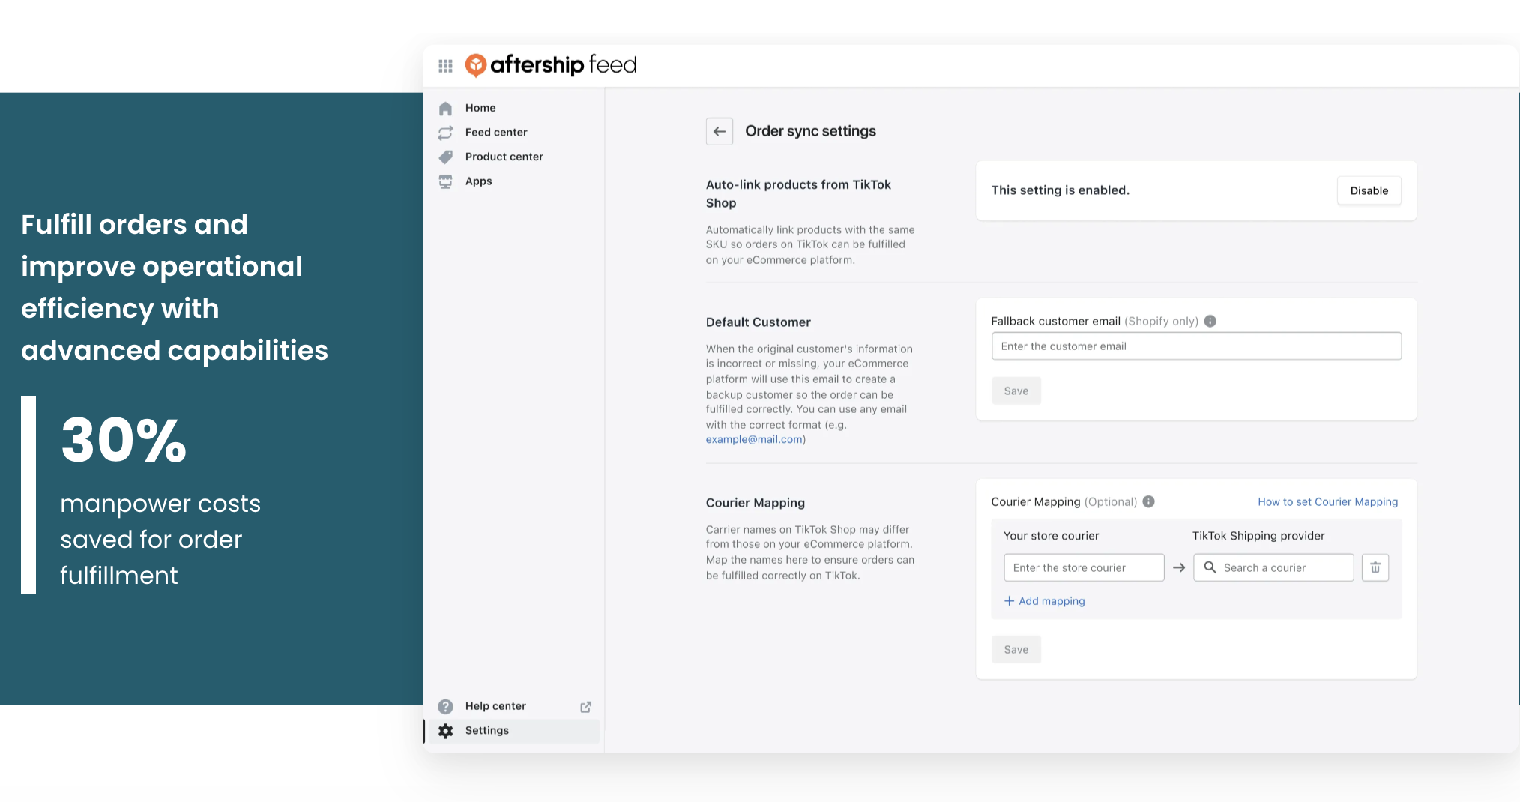The height and width of the screenshot is (802, 1520).
Task: Click the info icon next to Courier Mapping (Optional)
Action: [1148, 501]
